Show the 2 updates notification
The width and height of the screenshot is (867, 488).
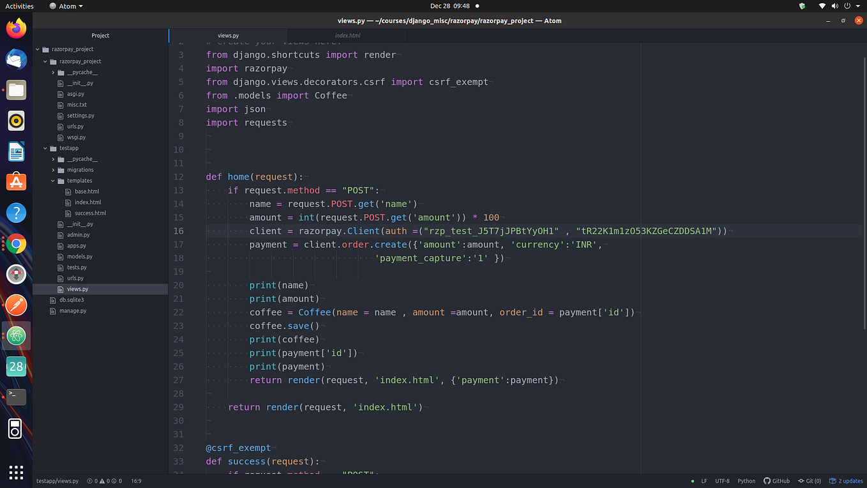click(846, 481)
